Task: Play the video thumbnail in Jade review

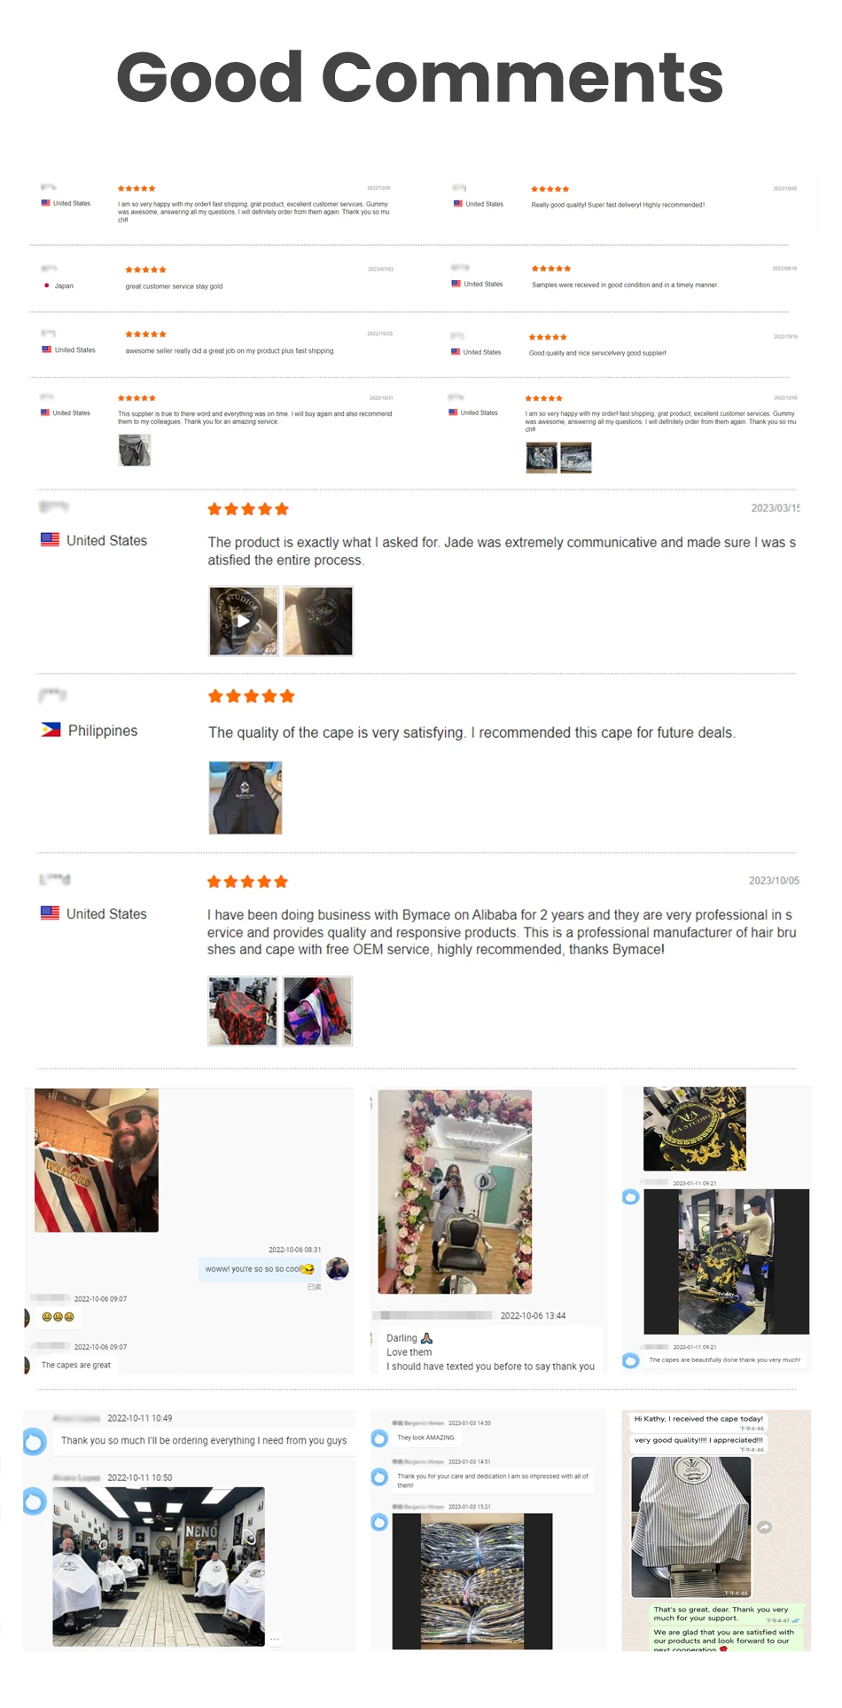Action: point(244,621)
